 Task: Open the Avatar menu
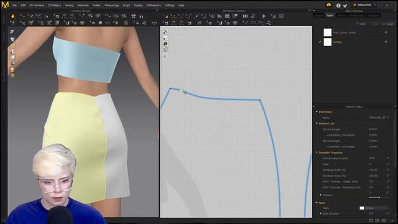(96, 6)
